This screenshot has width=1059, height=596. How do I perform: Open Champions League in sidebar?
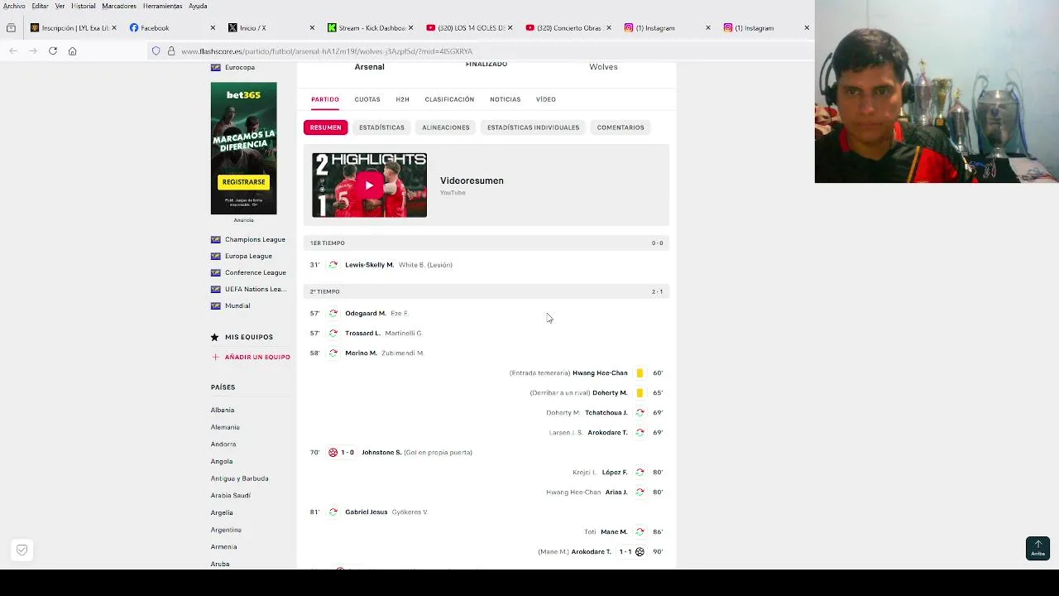point(255,239)
